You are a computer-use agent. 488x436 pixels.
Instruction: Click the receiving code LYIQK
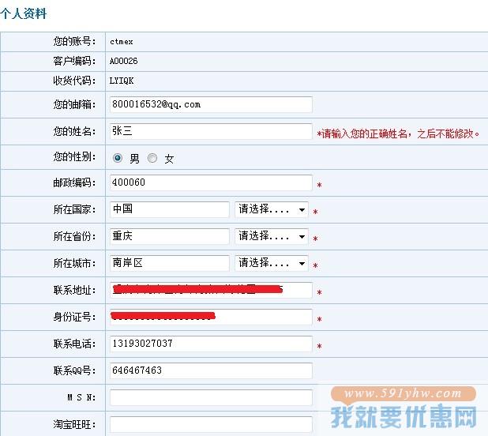coord(122,81)
